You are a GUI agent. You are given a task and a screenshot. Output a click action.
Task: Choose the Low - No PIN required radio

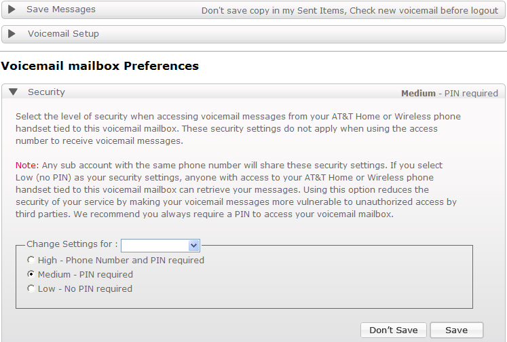click(x=31, y=289)
